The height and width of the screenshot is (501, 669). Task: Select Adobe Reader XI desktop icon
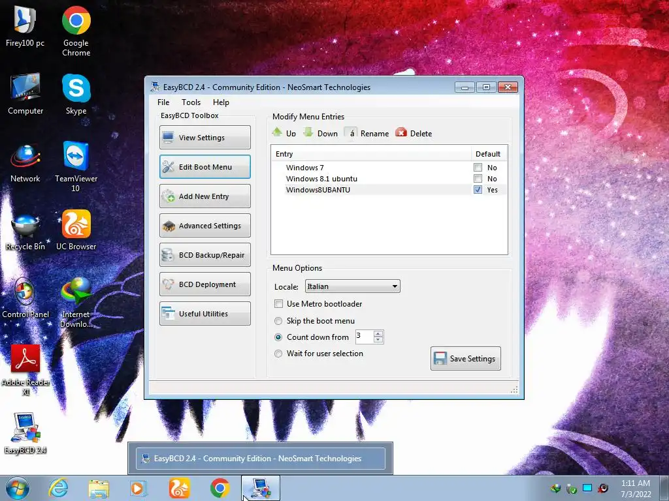(x=25, y=371)
